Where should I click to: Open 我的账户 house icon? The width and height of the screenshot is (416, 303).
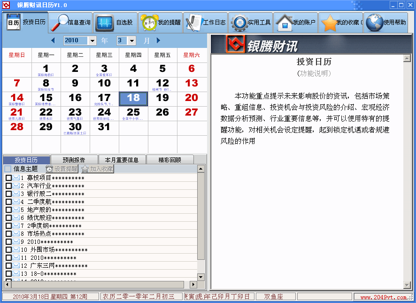pyautogui.click(x=284, y=22)
